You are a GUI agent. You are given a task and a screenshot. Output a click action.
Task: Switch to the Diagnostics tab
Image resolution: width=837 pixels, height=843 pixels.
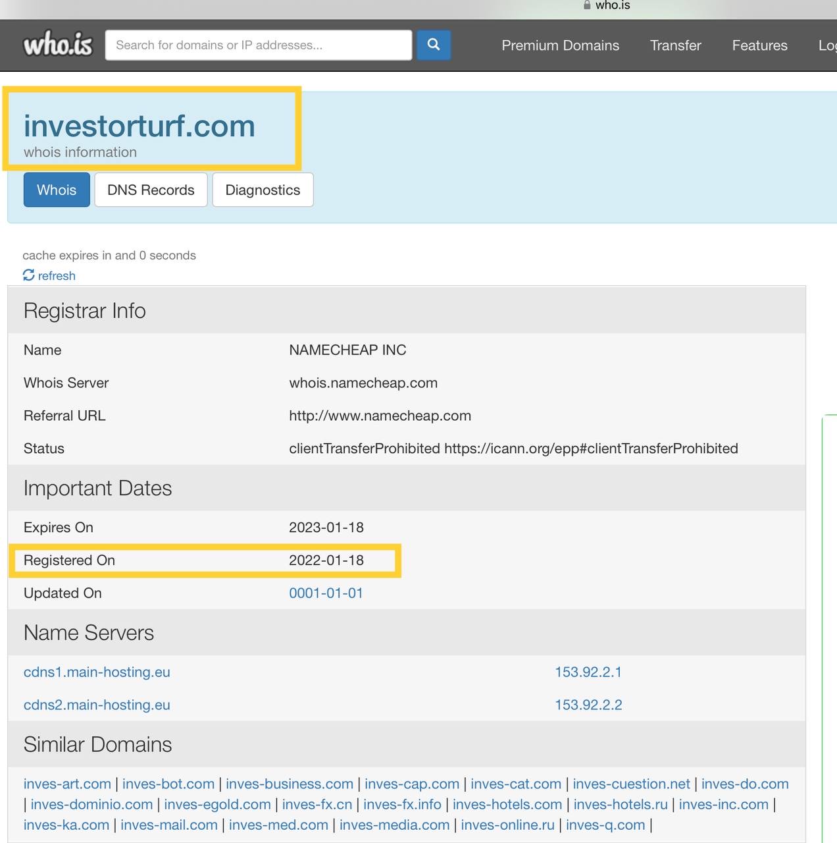point(263,190)
